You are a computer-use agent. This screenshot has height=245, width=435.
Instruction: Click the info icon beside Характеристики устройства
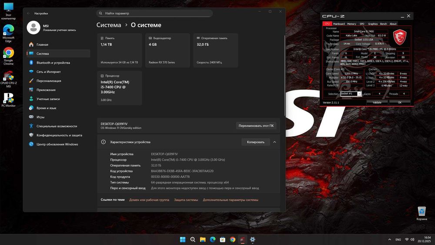tap(104, 142)
